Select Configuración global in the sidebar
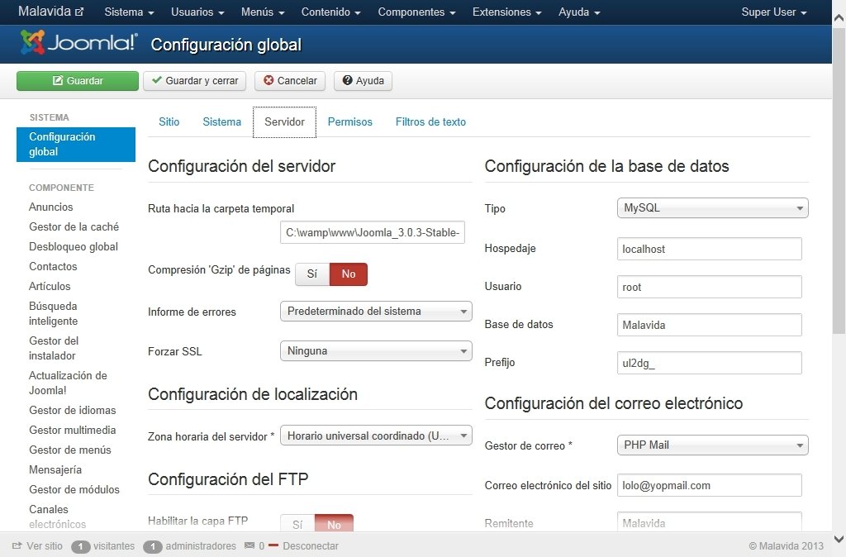846x557 pixels. (76, 144)
